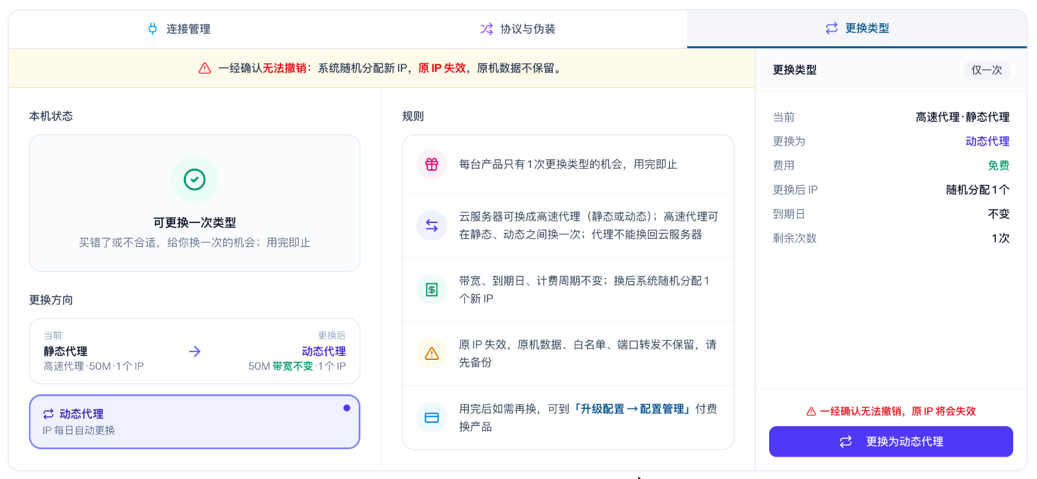Select the 更换类型 tab
1037x479 pixels.
pyautogui.click(x=856, y=29)
